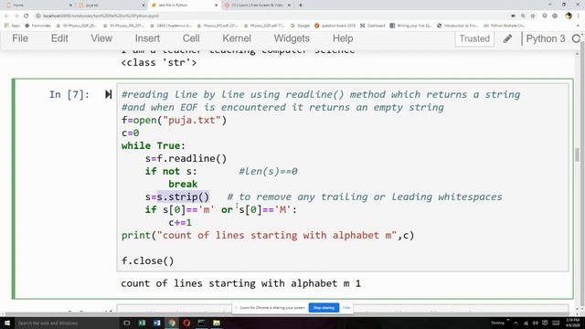Click the localhost address bar
The height and width of the screenshot is (329, 585).
click(272, 16)
